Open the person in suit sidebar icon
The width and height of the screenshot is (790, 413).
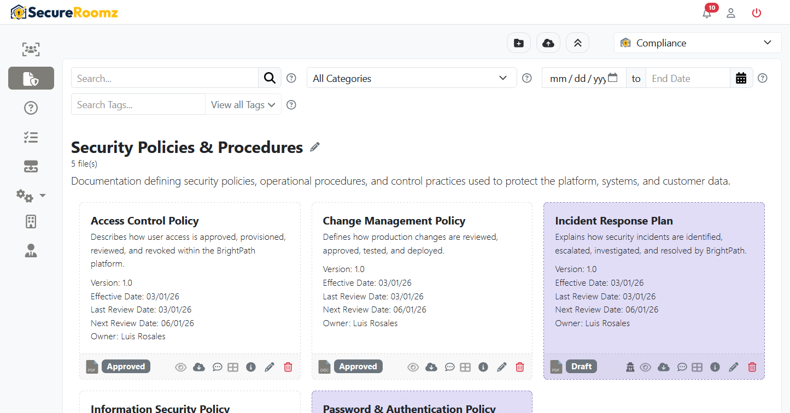31,251
